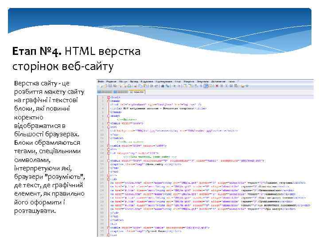Viewport: 319px width, 239px height.
Task: Click the Close All documents toolbar icon
Action: tap(125, 86)
